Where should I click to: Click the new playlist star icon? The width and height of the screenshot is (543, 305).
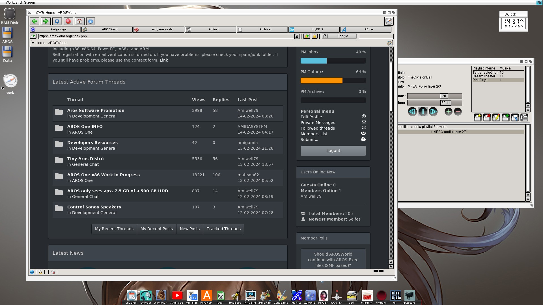tap(477, 117)
